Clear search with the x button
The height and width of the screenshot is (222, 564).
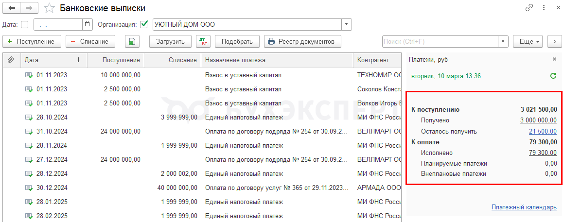503,41
